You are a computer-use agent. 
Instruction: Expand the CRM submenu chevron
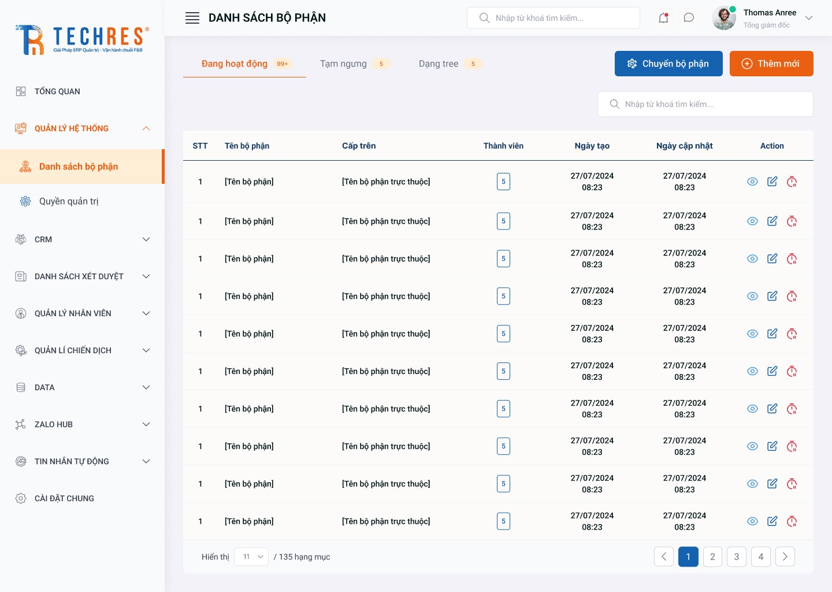pos(146,239)
